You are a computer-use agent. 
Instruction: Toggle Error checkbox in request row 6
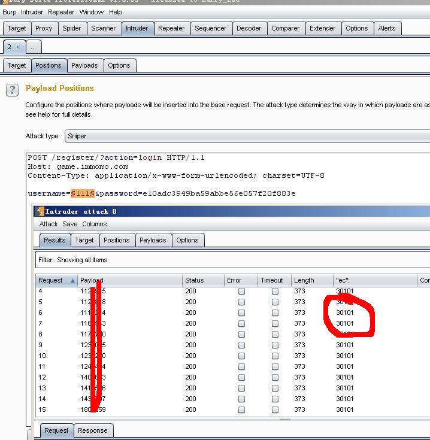tap(241, 313)
